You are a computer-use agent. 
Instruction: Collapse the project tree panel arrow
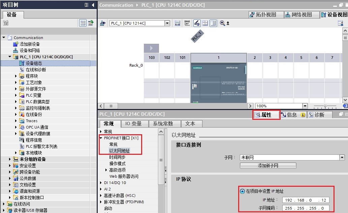(x=93, y=5)
